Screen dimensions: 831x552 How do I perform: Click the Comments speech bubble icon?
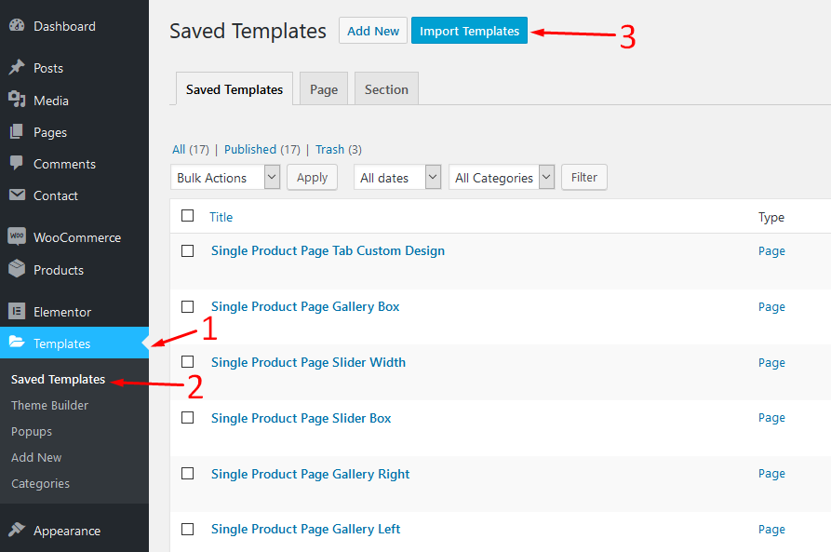[17, 163]
